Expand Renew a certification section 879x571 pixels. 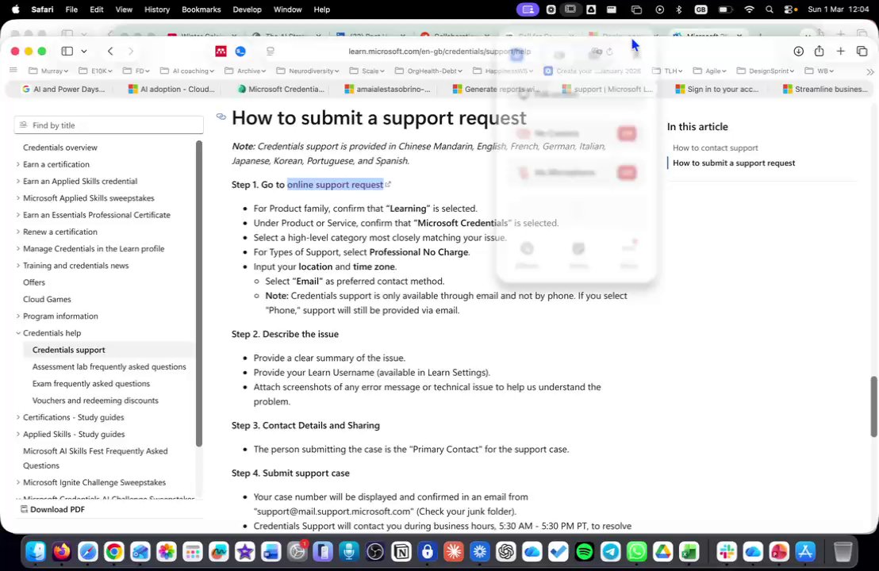[x=60, y=232]
